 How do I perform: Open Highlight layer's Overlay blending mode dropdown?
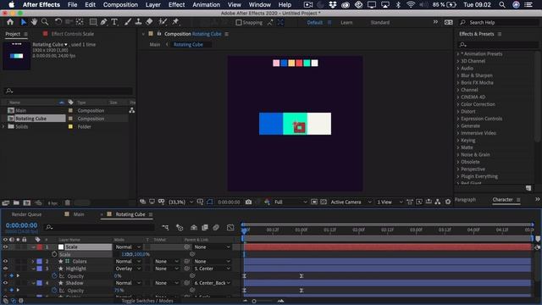tap(128, 269)
